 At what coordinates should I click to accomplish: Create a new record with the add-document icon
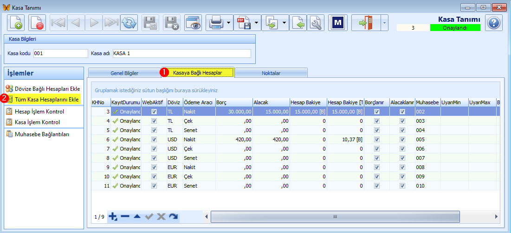[x=16, y=22]
